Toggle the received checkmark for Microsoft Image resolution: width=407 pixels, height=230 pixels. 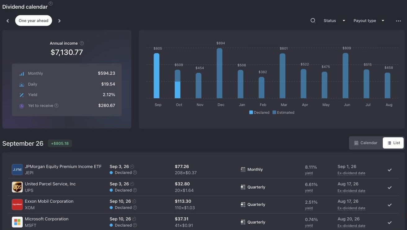click(390, 223)
